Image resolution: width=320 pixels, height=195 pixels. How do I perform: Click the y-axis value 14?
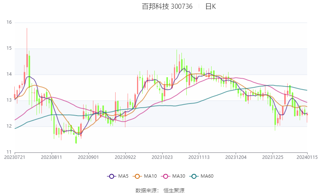click(9, 75)
